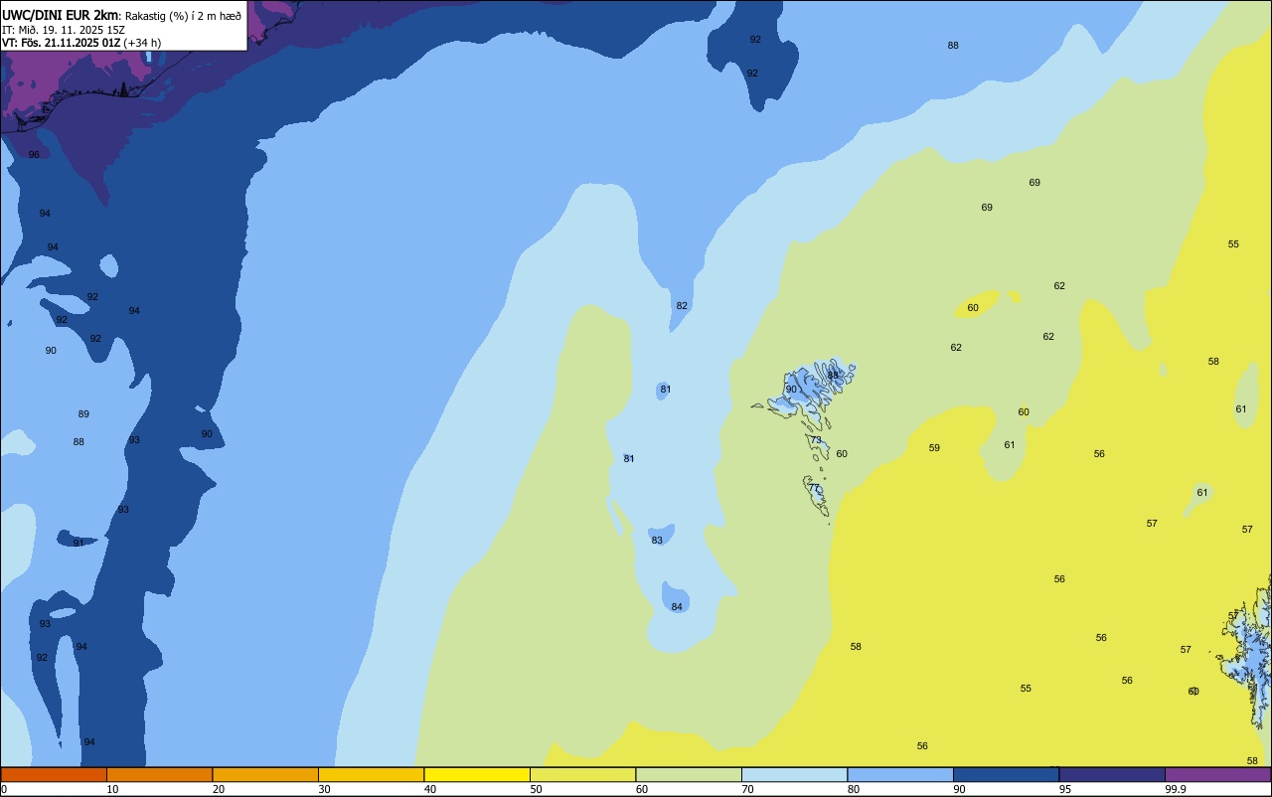Click the purple legend swatch above 99.9
The width and height of the screenshot is (1272, 797).
[x=1217, y=774]
